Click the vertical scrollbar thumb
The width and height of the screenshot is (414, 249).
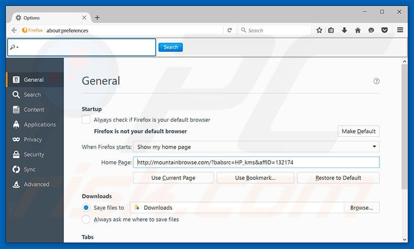405,127
